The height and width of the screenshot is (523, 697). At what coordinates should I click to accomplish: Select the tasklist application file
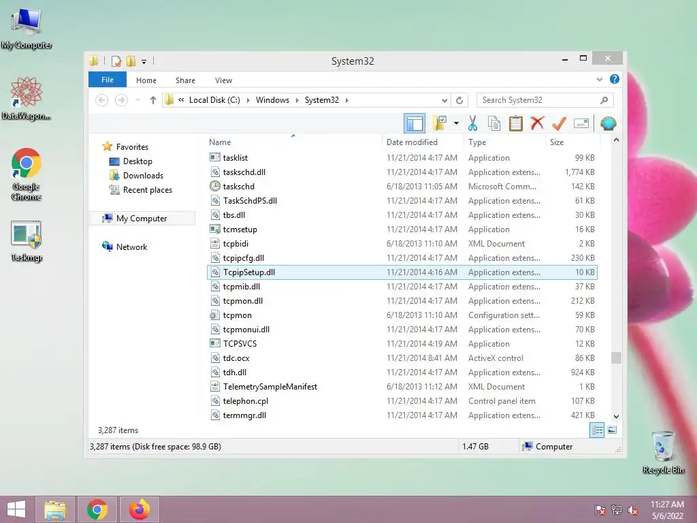point(402,157)
